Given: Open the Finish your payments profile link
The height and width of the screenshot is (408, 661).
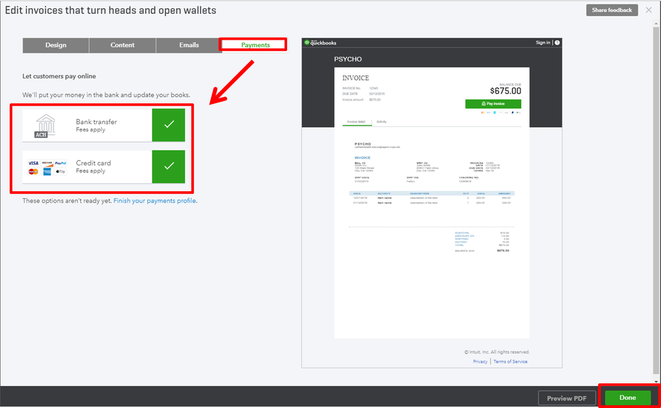Looking at the screenshot, I should [x=155, y=200].
